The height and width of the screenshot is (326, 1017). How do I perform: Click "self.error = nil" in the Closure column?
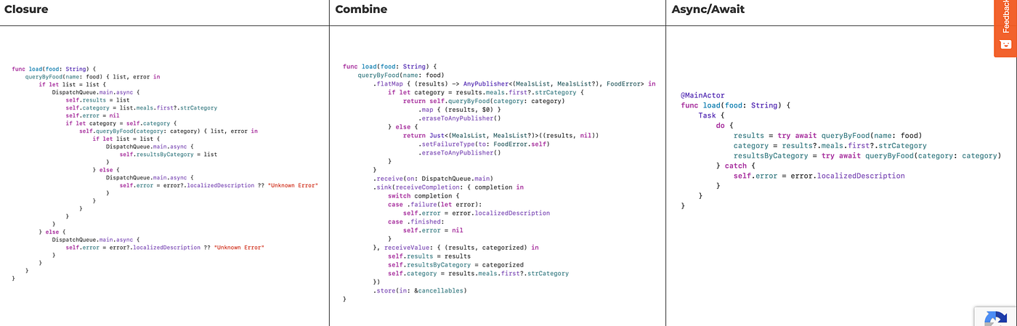pos(92,115)
